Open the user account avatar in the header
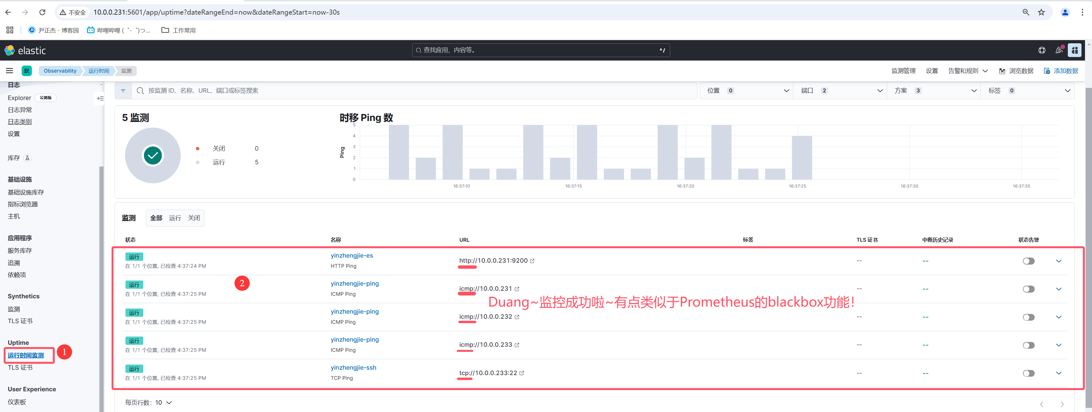The width and height of the screenshot is (1092, 412). 1074,50
